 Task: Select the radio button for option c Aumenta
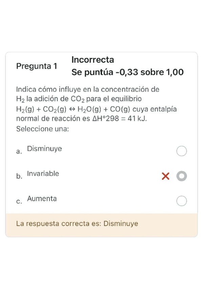click(x=182, y=201)
